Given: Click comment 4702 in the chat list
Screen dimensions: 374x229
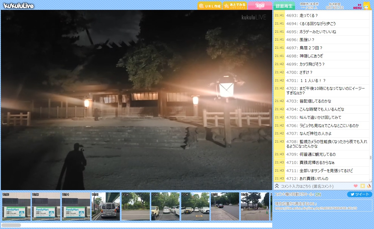Looking at the screenshot, I should [325, 91].
